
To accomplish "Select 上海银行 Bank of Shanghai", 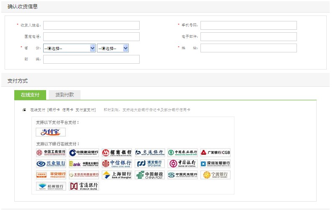I will point(117,175).
